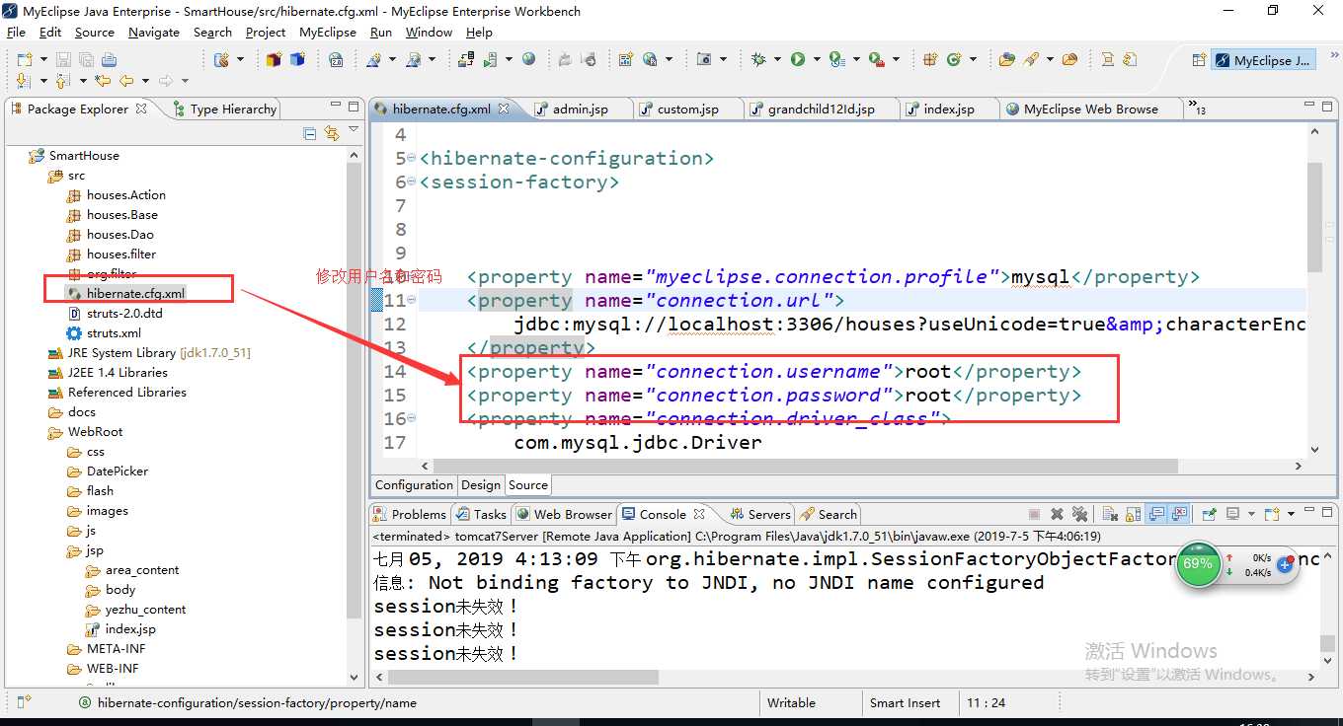
Task: Select the MyEclipse J... perspective button
Action: (1264, 60)
